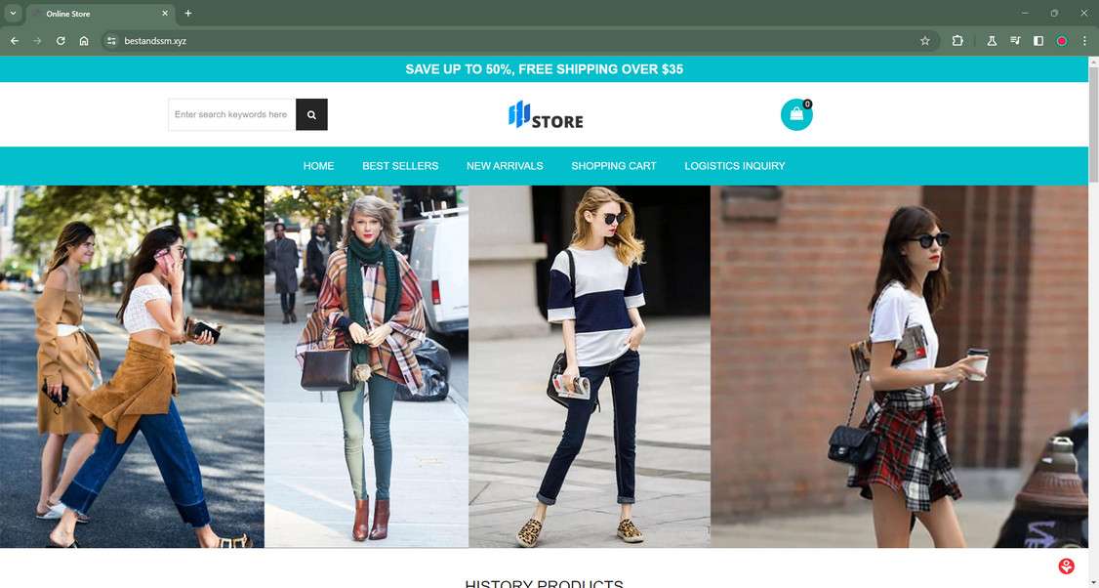This screenshot has width=1099, height=588.
Task: Reload the page
Action: tap(61, 41)
